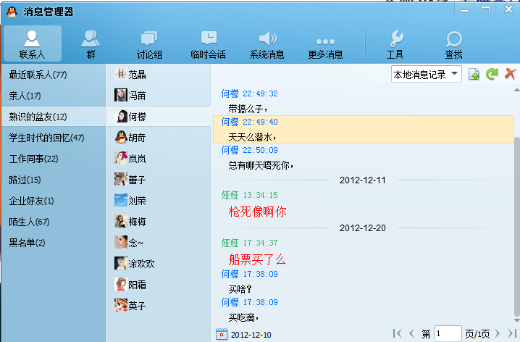
Task: Select 学生时代的回忆(47) group
Action: (x=54, y=138)
